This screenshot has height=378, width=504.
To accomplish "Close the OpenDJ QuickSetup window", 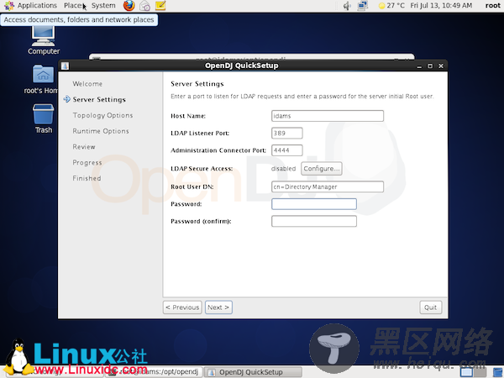I will 441,66.
